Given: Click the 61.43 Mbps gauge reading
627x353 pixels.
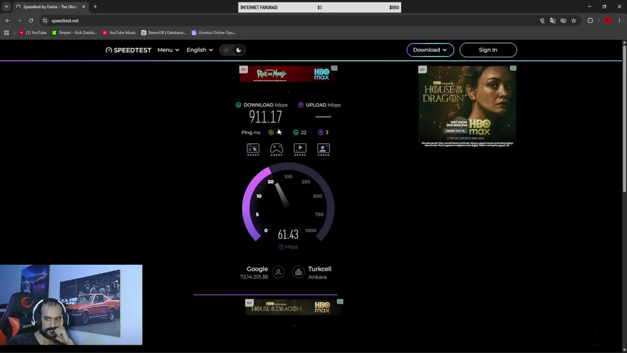Looking at the screenshot, I should click(288, 235).
